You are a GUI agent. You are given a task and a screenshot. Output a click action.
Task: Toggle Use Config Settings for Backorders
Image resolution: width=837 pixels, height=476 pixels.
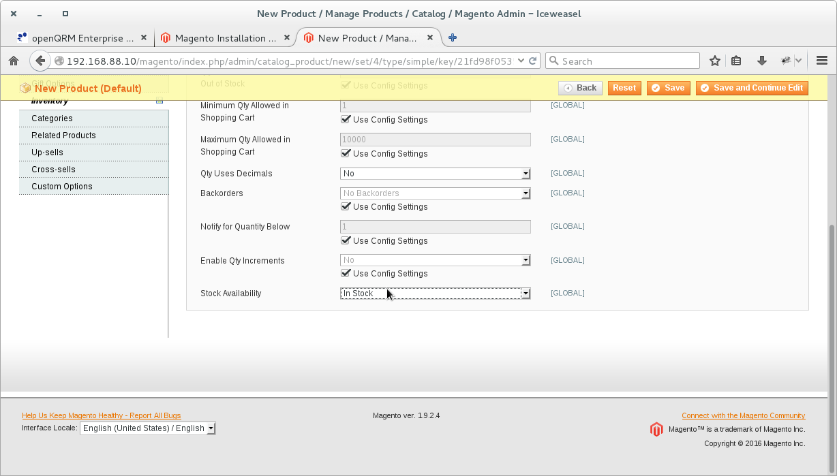[x=346, y=207]
